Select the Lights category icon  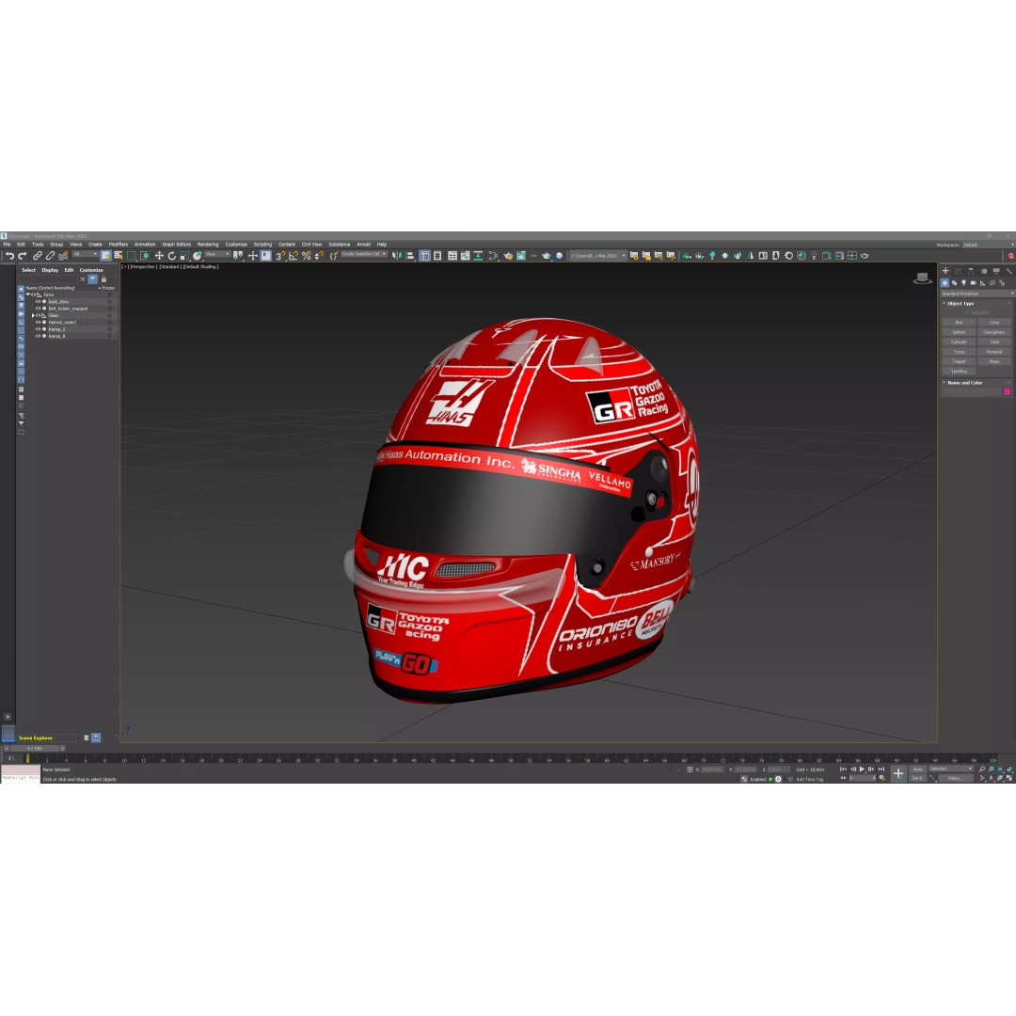[963, 283]
